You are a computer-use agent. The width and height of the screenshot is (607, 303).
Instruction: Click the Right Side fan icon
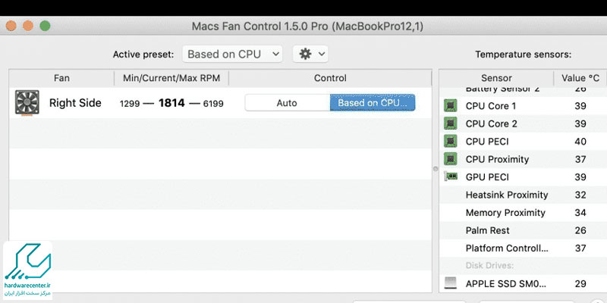coord(27,103)
